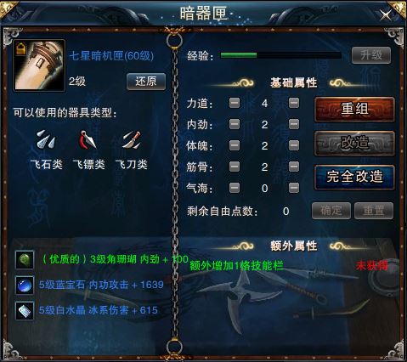Decrease 力道 with left stepper button
Image resolution: width=407 pixels, height=362 pixels.
(235, 103)
